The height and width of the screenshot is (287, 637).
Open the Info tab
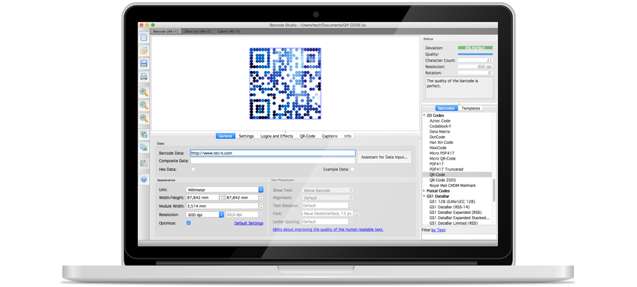348,136
